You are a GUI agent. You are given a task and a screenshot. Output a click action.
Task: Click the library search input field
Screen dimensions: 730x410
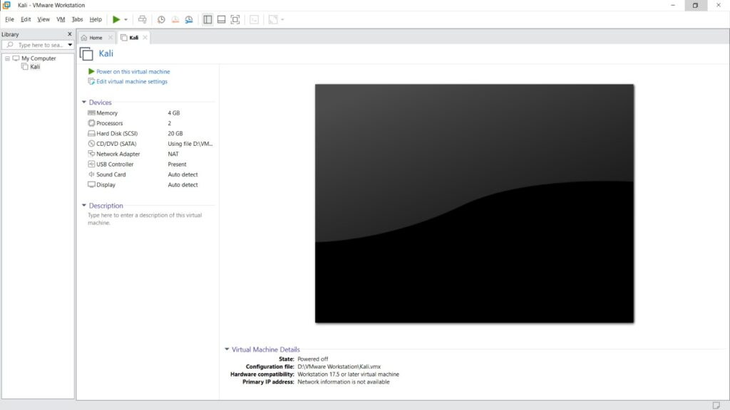coord(39,45)
